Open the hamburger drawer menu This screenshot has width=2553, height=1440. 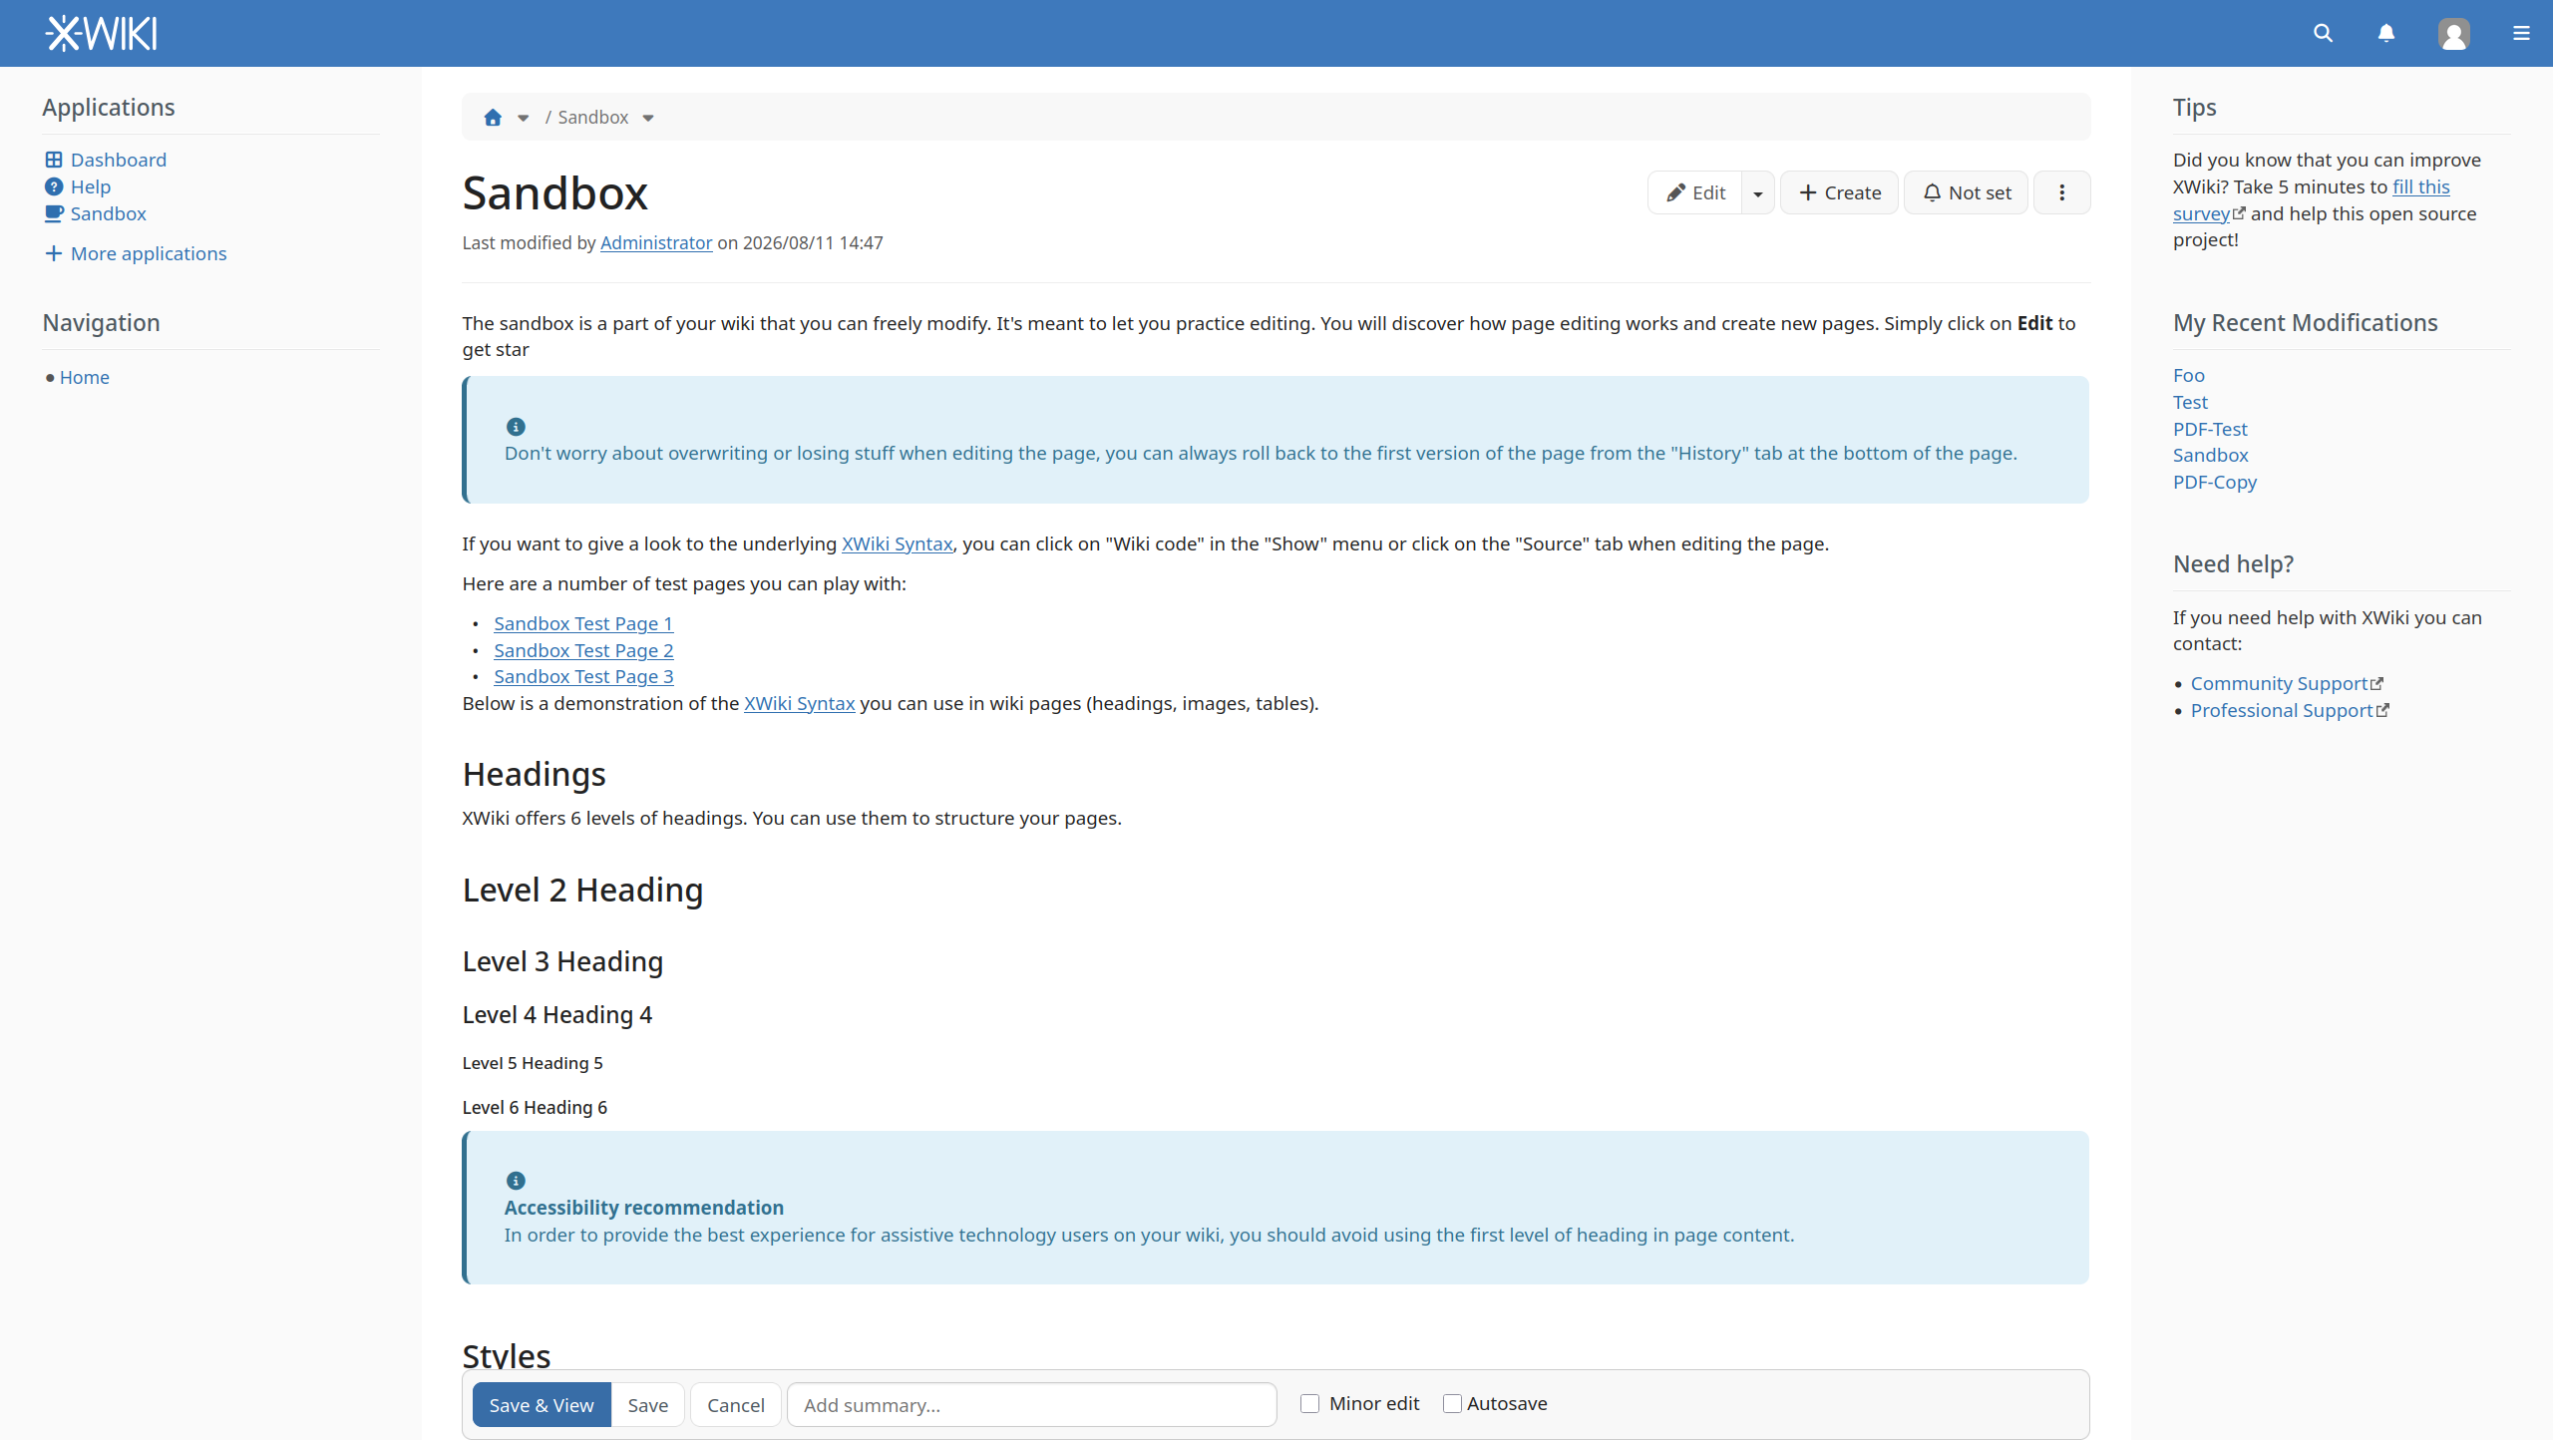(x=2521, y=33)
